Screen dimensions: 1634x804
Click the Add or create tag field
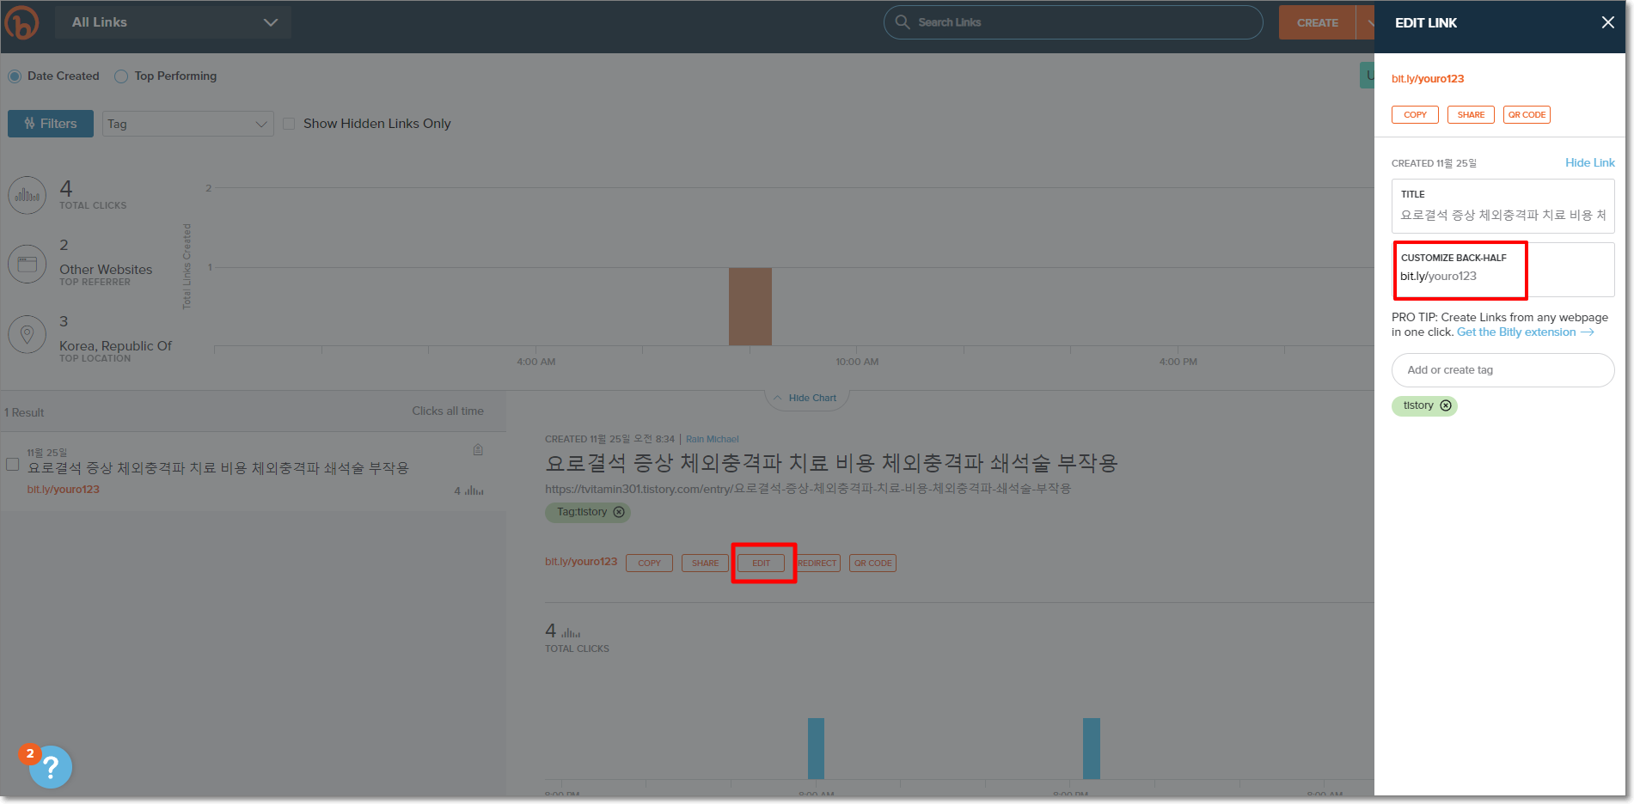pyautogui.click(x=1503, y=370)
